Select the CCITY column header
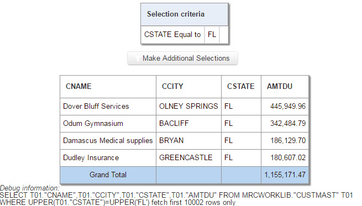362x206 pixels. coord(188,87)
